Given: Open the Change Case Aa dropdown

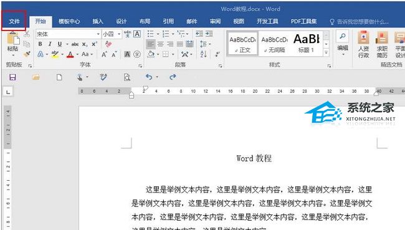Looking at the screenshot, I should coord(87,54).
